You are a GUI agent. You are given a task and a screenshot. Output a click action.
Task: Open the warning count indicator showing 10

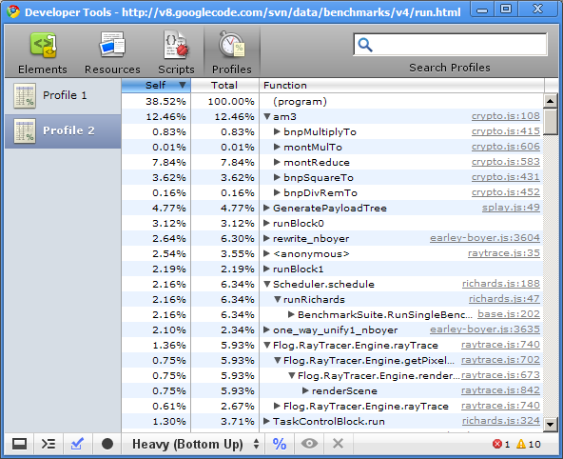(x=529, y=445)
